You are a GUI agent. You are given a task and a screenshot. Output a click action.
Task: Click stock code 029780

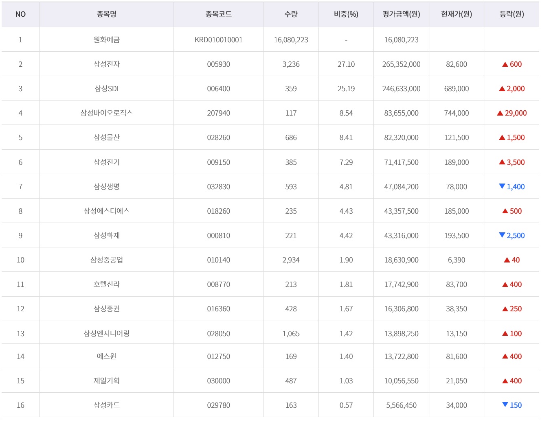pos(218,405)
